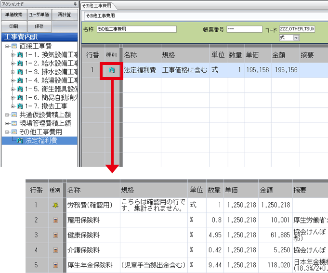Click the 労務費(確認用) row type icon
The width and height of the screenshot is (328, 273).
(55, 205)
